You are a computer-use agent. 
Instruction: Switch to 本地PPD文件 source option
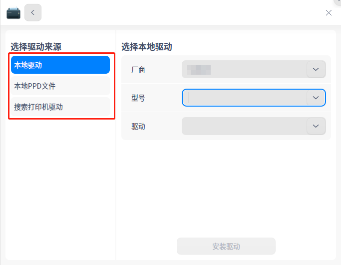(60, 86)
